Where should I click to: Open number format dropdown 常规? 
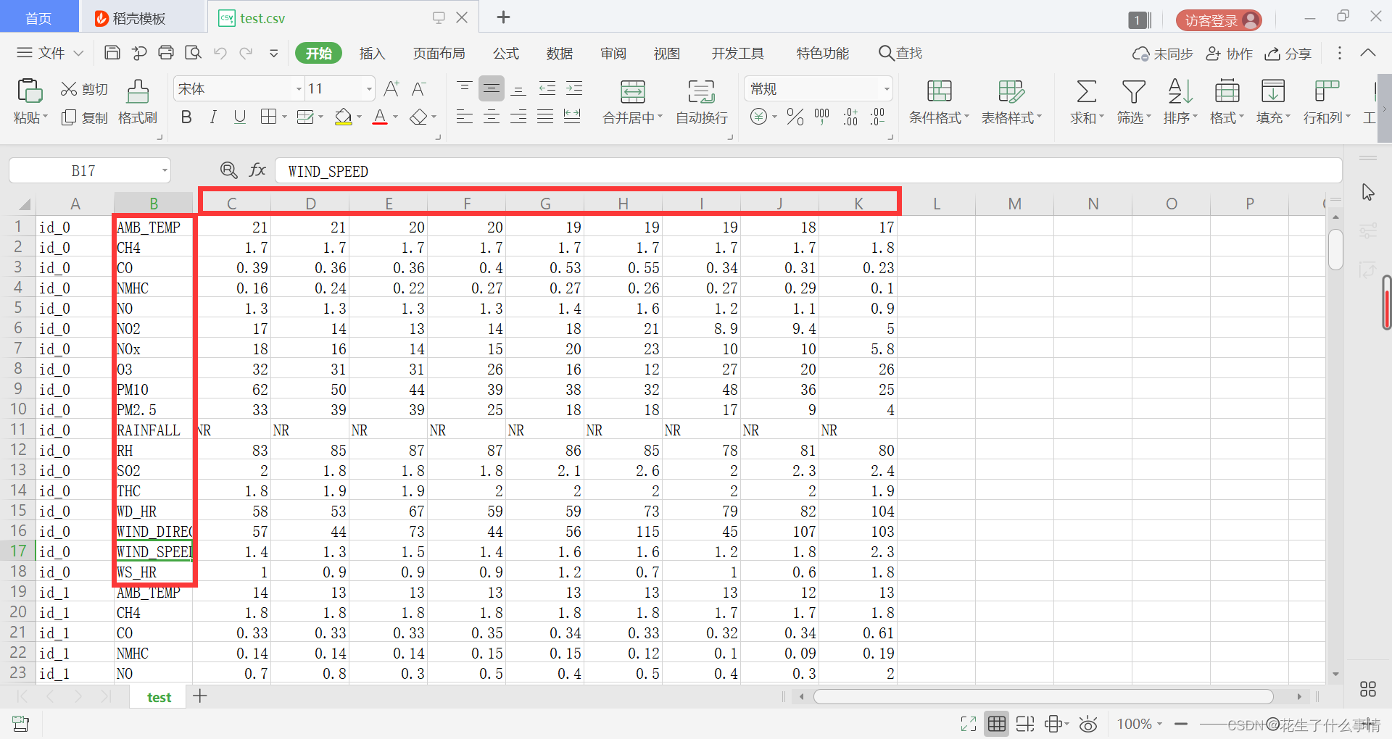(887, 89)
